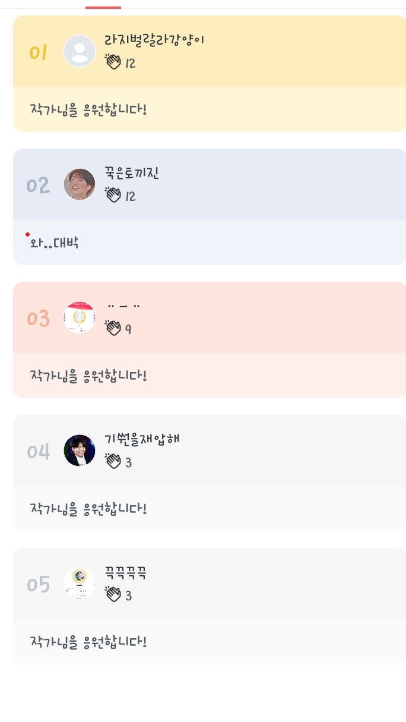Click clap icon in rank 03 card
Screen dimensions: 406x722
113,328
